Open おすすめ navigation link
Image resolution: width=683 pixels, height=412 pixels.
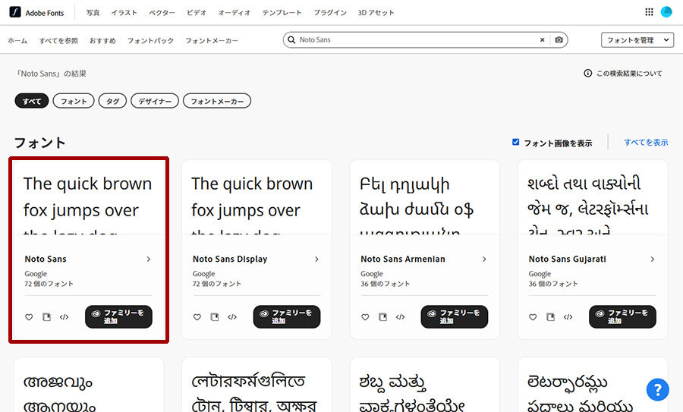click(102, 40)
